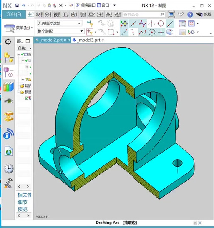The height and width of the screenshot is (228, 214).
Task: Click the 切换窗口 switch window button
Action: [86, 5]
